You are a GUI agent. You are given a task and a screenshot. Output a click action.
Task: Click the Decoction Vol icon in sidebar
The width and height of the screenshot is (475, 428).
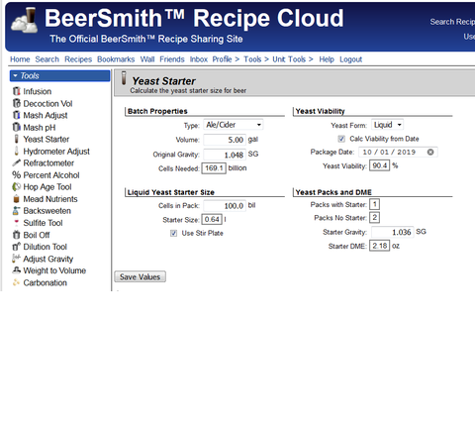click(x=16, y=103)
